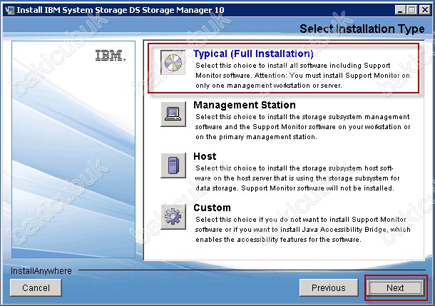435x306 pixels.
Task: Click the window title Install IBM System Storage
Action: click(x=121, y=10)
